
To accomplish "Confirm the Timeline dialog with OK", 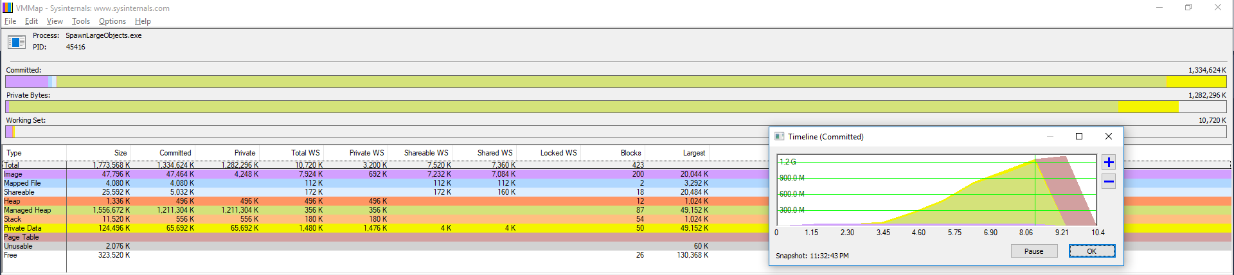I will click(1091, 251).
